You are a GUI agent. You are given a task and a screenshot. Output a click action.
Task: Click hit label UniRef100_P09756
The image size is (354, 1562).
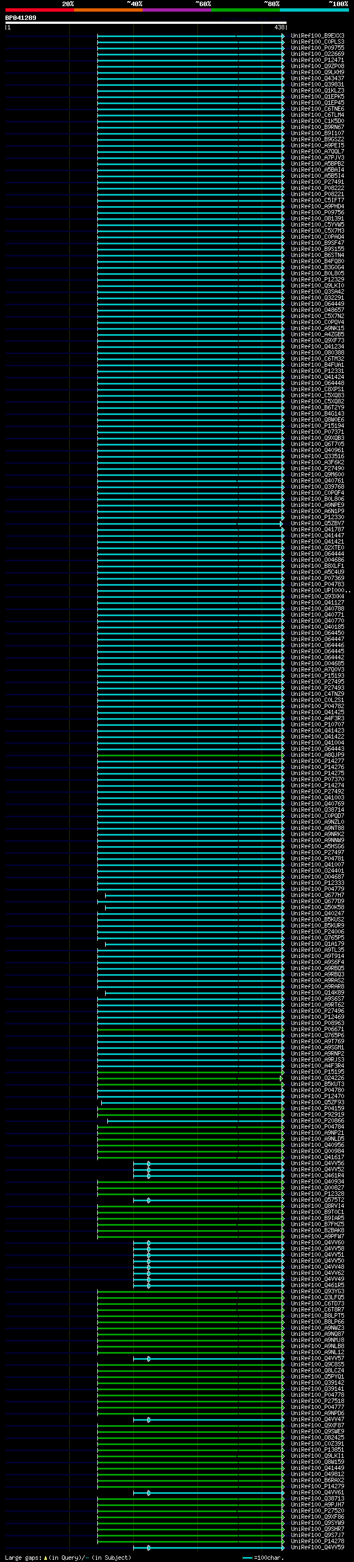[317, 213]
